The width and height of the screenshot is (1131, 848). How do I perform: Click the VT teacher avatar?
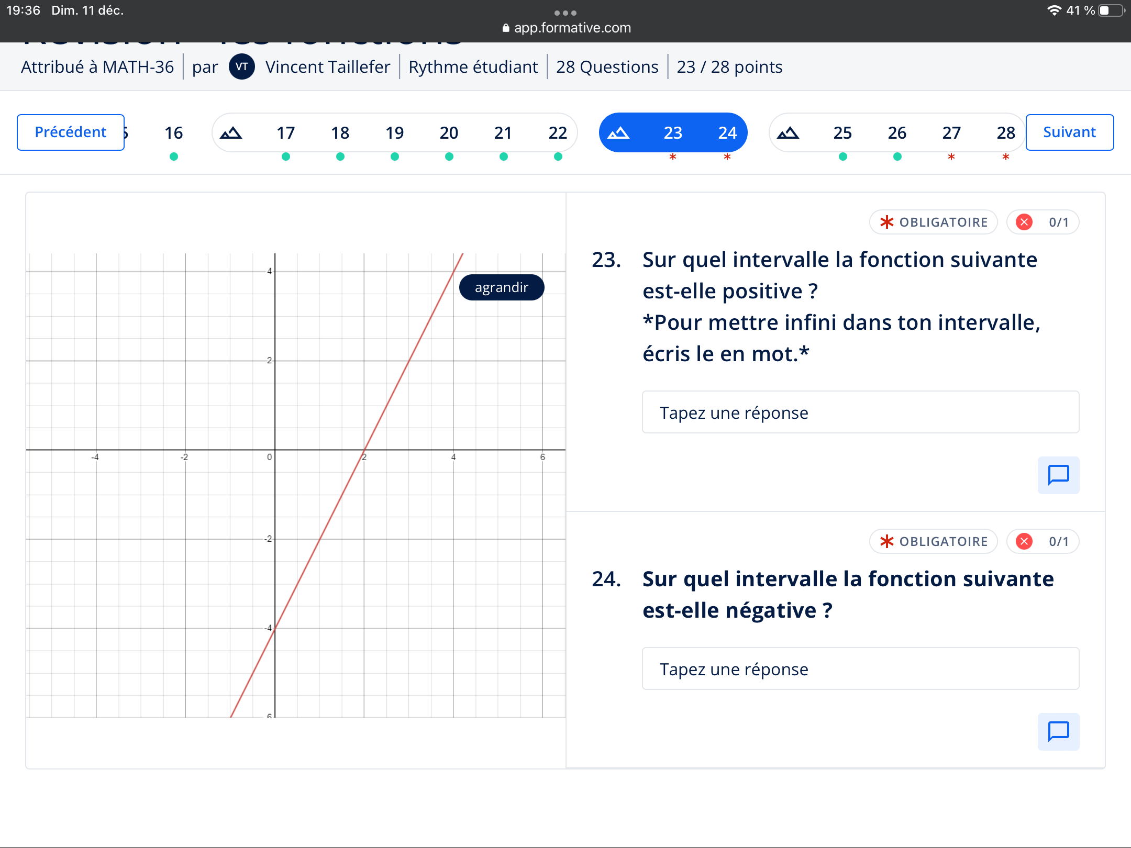click(241, 67)
